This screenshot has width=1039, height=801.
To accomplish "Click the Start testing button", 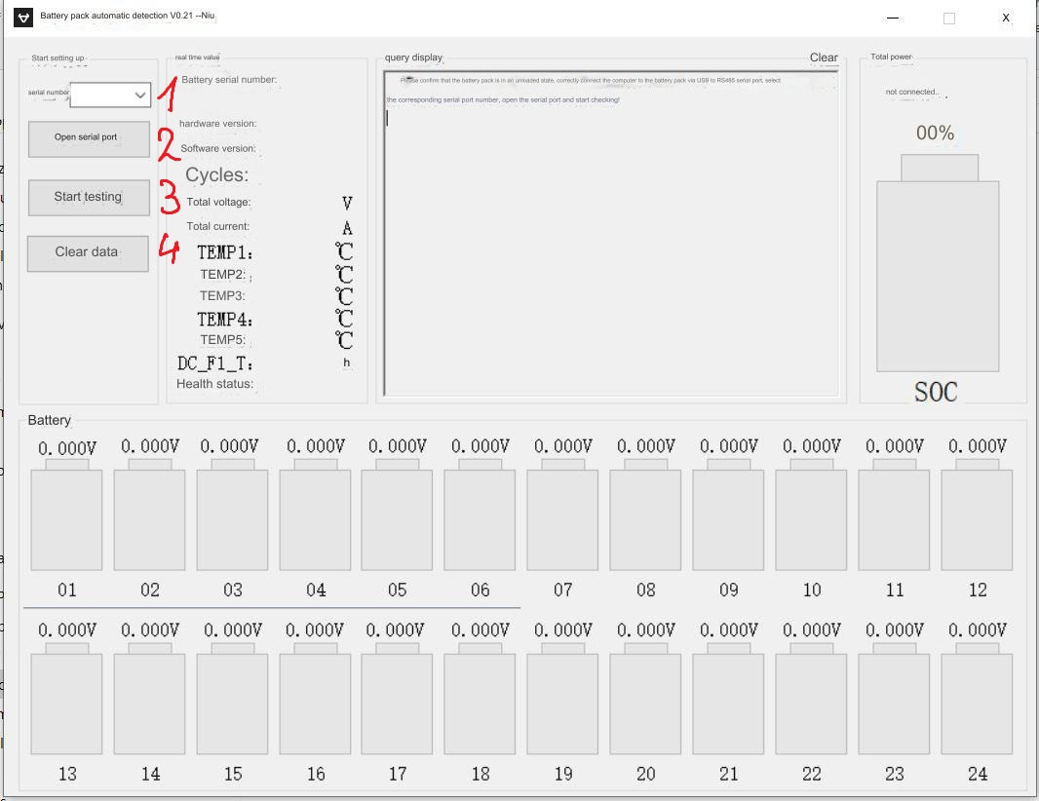I will (x=88, y=197).
